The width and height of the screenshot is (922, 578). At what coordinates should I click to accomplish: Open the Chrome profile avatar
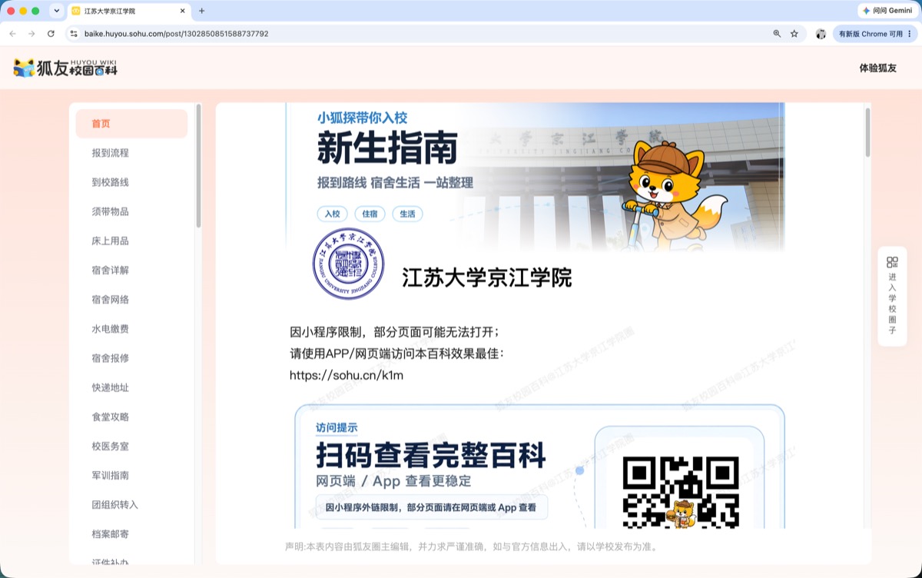click(821, 34)
